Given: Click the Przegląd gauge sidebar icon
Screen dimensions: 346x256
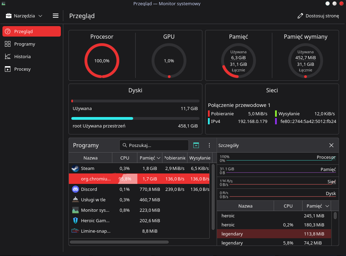Looking at the screenshot, I should 8,31.
